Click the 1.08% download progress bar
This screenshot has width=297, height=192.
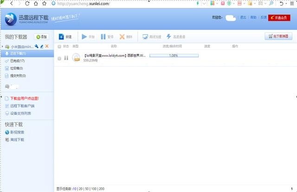pyautogui.click(x=174, y=56)
